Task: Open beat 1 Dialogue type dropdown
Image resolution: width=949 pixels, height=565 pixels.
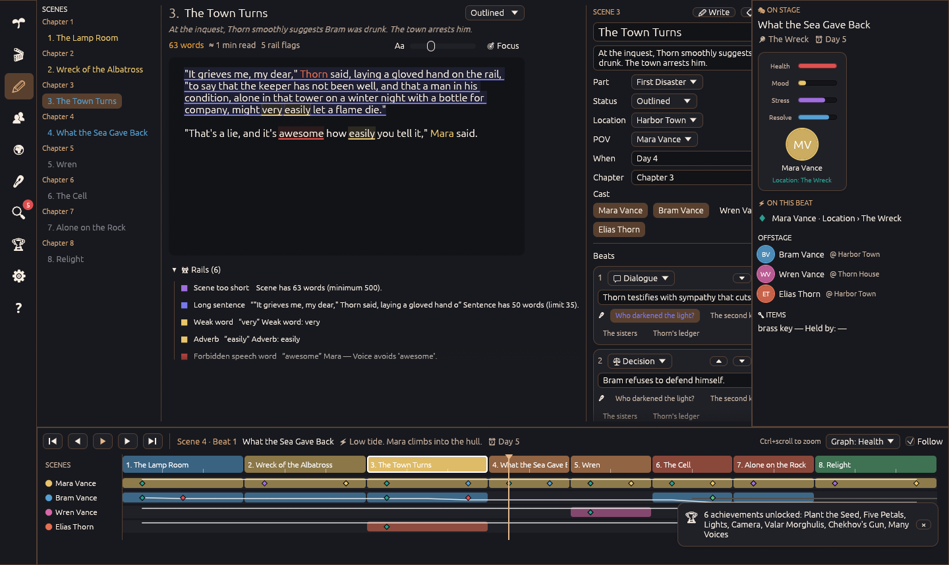Action: (641, 278)
